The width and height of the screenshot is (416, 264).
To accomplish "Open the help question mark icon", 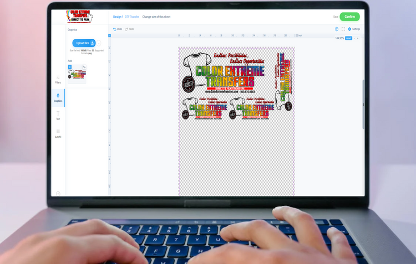I will pos(337,29).
